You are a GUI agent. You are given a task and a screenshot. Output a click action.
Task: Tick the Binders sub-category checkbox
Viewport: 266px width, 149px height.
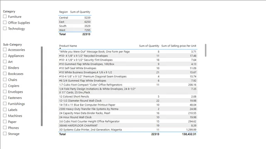point(5,67)
